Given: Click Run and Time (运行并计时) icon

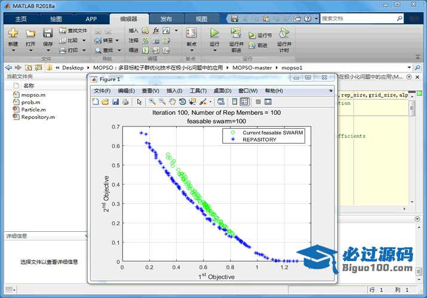Looking at the screenshot, I should (x=284, y=33).
